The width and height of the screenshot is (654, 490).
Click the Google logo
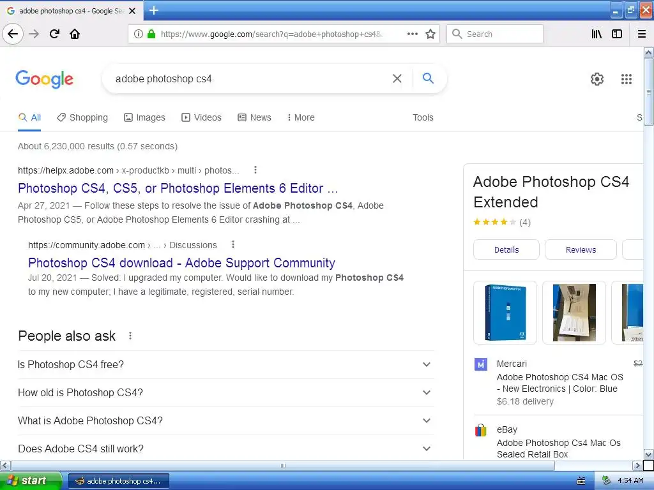tap(44, 78)
